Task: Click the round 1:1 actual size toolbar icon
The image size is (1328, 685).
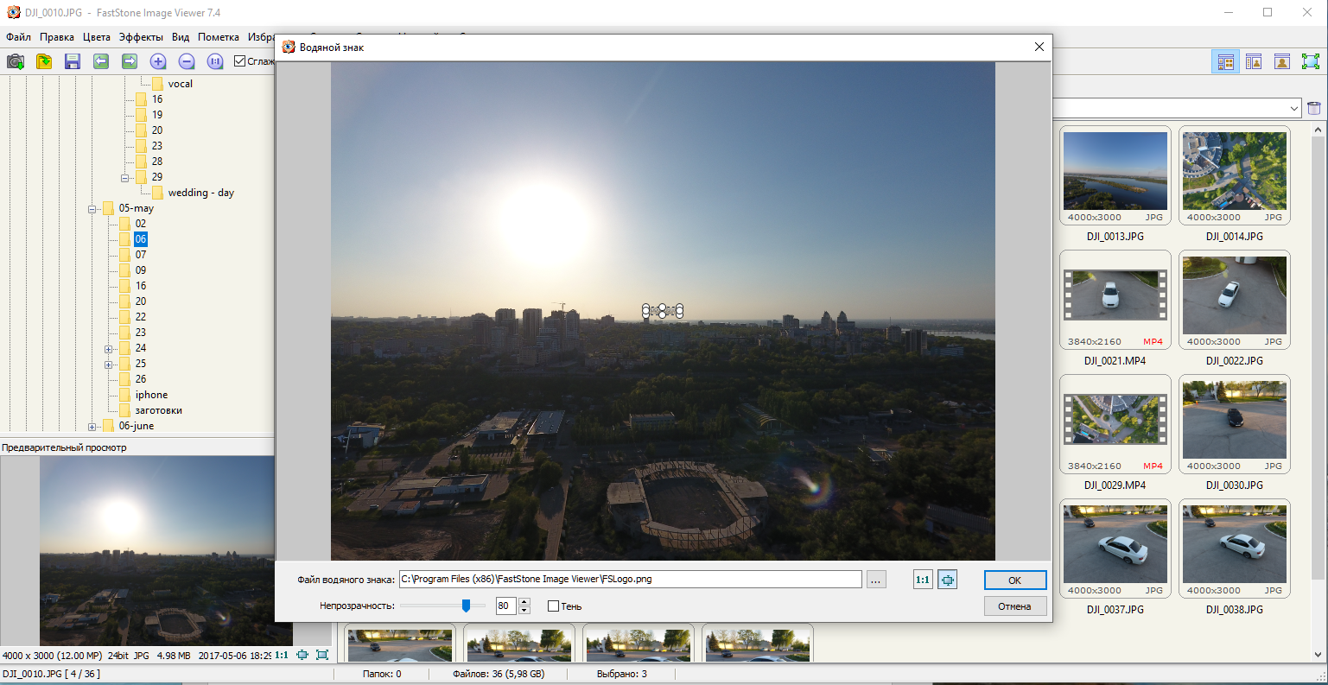Action: click(x=215, y=61)
